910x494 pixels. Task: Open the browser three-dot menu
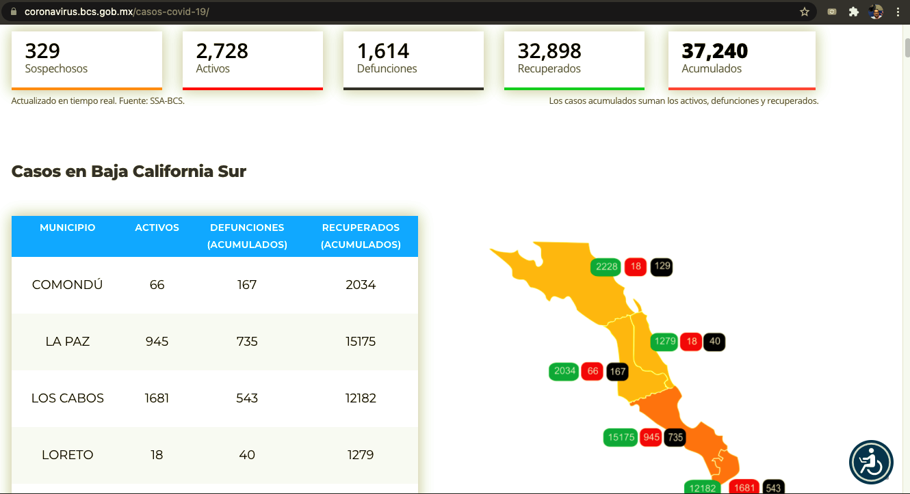(x=898, y=12)
